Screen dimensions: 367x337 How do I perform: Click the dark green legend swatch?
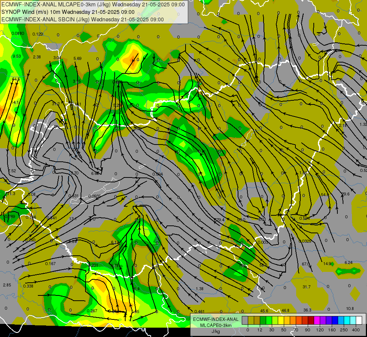263,320
